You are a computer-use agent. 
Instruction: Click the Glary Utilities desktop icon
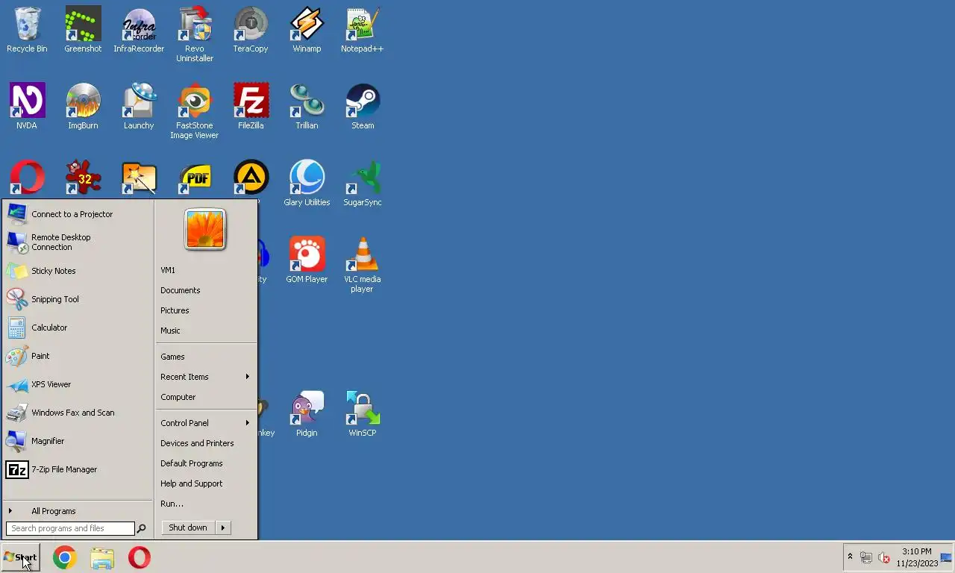(307, 184)
